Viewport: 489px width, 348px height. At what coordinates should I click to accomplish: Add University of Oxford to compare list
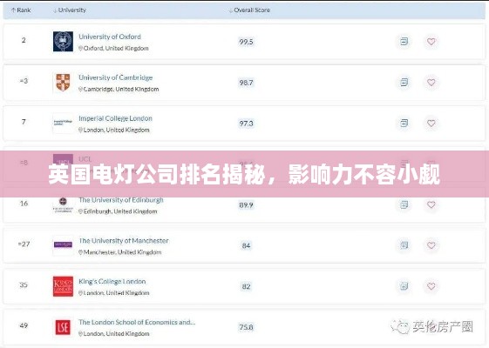pos(404,42)
